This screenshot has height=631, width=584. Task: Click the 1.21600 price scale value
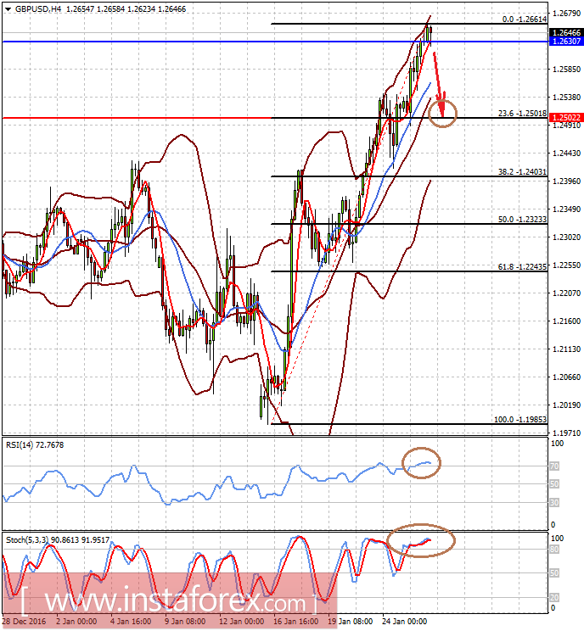pyautogui.click(x=567, y=321)
